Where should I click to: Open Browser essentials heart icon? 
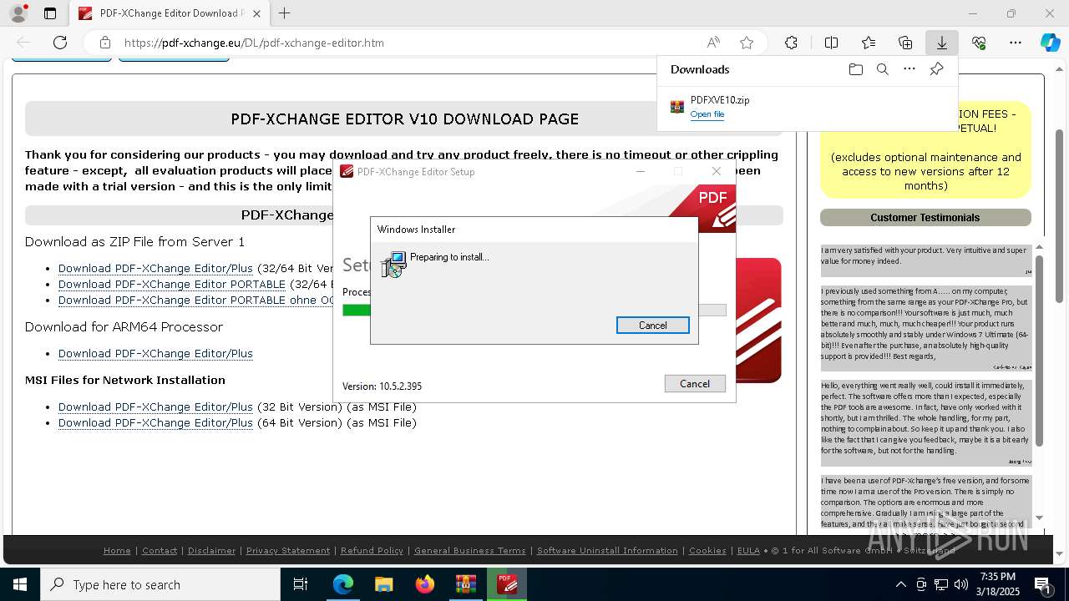979,43
